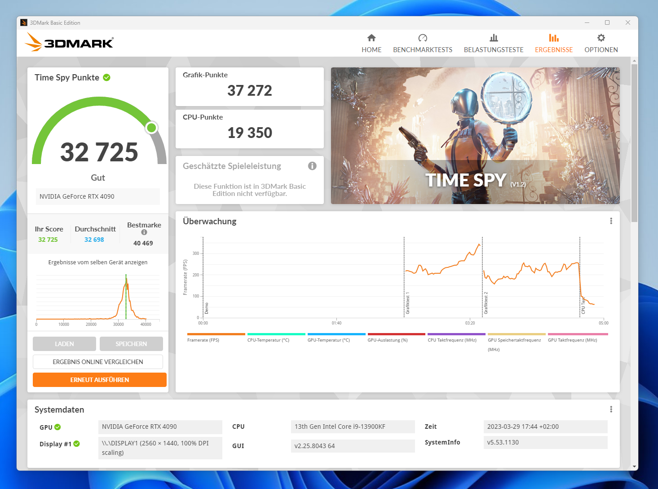
Task: Toggle CPU Taktfrequenz (MHz) legend entry
Action: point(456,338)
